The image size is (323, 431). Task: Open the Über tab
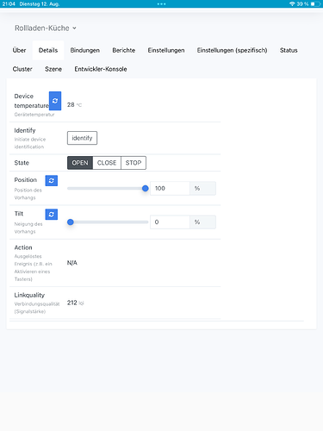pyautogui.click(x=19, y=50)
